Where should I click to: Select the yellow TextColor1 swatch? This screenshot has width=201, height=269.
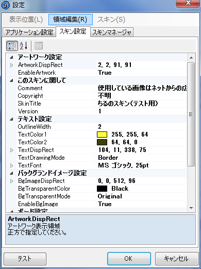102,134
